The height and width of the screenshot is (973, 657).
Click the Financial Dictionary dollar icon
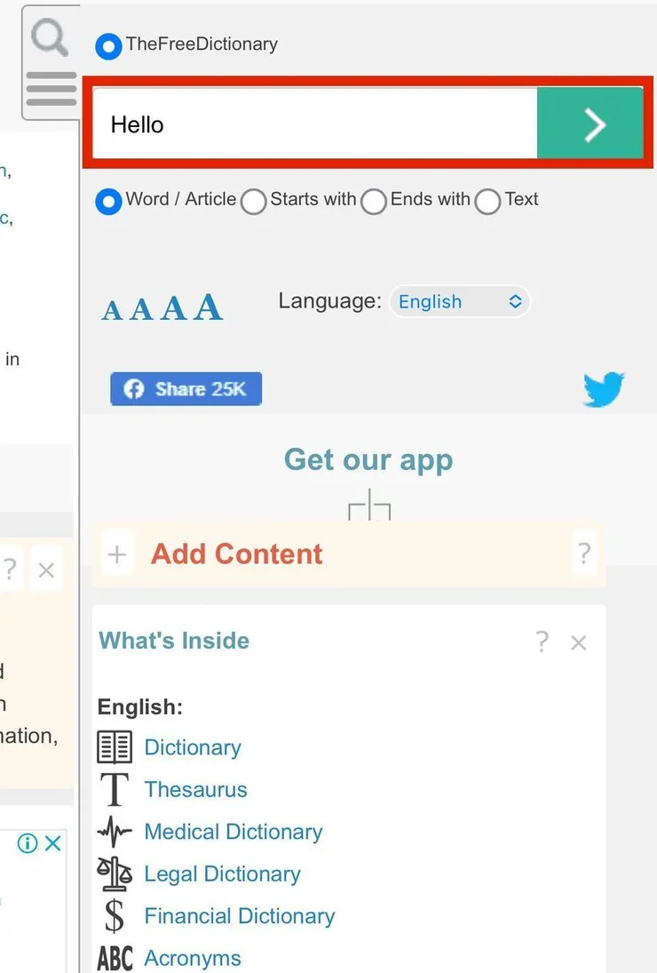[115, 916]
